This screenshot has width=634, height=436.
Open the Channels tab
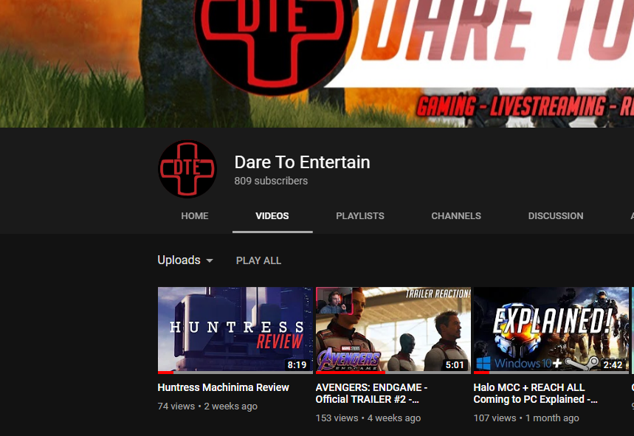coord(456,216)
